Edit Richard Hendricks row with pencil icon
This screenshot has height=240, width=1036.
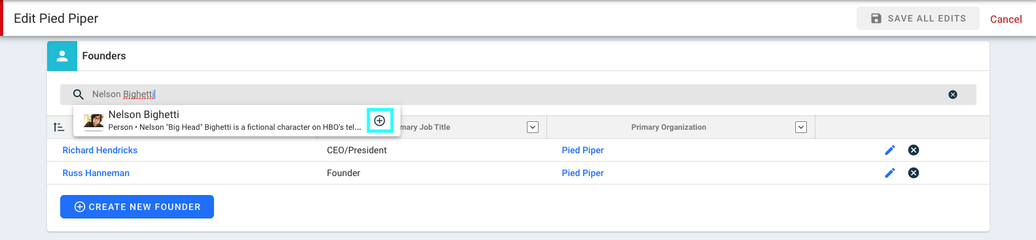click(x=890, y=150)
